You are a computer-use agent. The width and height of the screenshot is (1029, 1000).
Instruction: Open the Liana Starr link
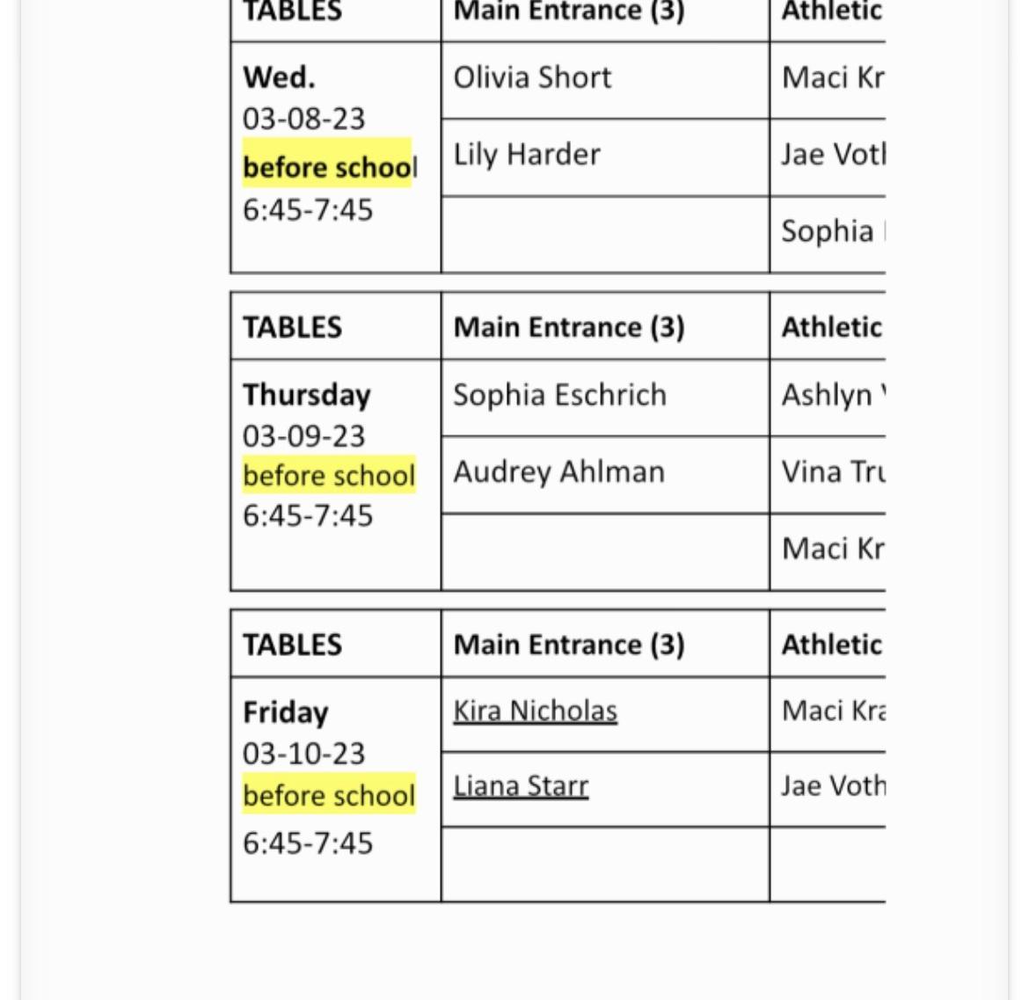click(x=521, y=785)
